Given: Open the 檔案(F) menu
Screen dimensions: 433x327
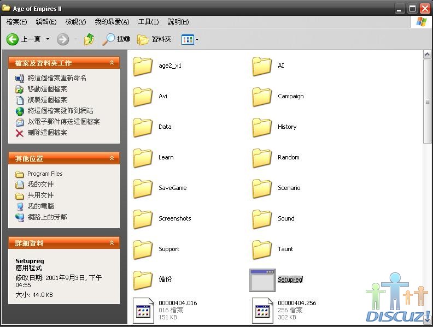Looking at the screenshot, I should [x=16, y=22].
